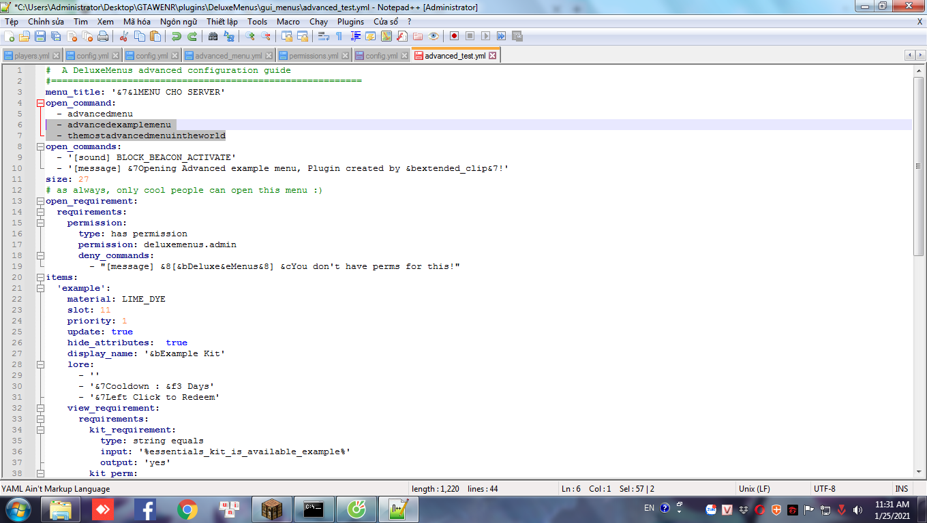Open the Plugins menu
927x523 pixels.
click(351, 22)
